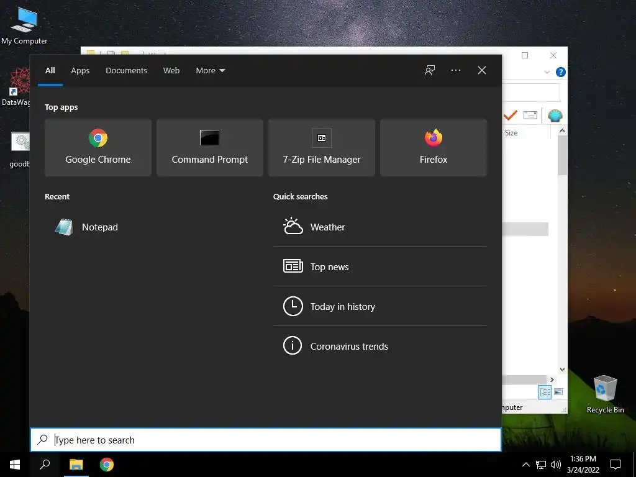Image resolution: width=636 pixels, height=477 pixels.
Task: Open 7-Zip File Manager tile
Action: point(322,148)
